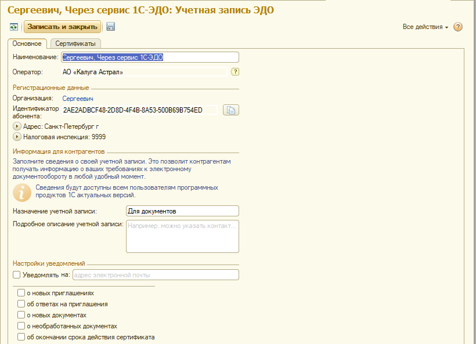Expand the 'Адрес: Санкт-Петербург г' section

pos(17,126)
